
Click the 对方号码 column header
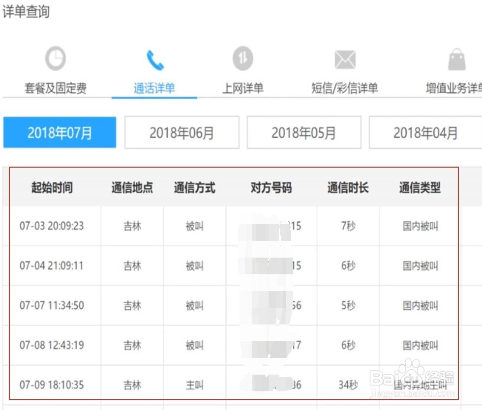(x=270, y=187)
